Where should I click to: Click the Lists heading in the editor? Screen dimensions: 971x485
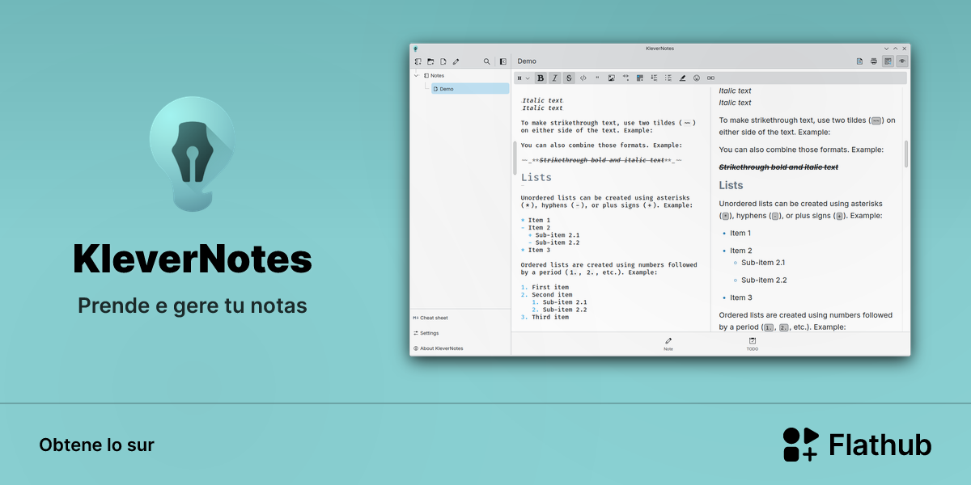point(536,177)
